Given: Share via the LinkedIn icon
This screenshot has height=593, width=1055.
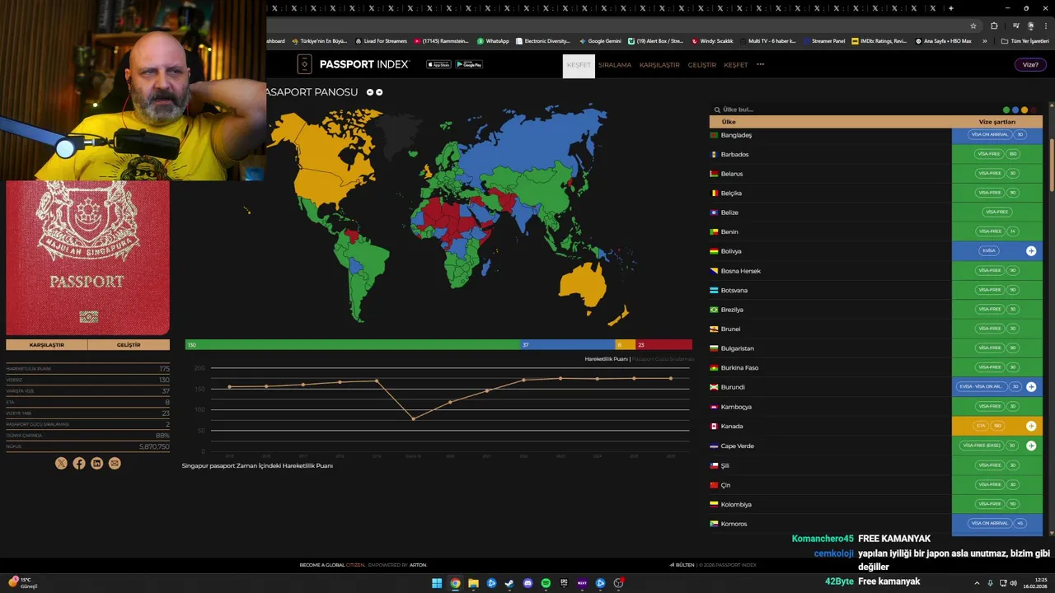Looking at the screenshot, I should tap(96, 463).
